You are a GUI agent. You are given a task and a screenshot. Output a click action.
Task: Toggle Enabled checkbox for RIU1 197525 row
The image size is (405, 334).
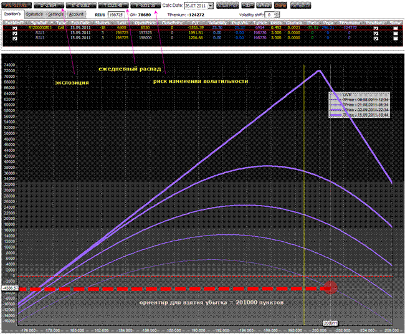pyautogui.click(x=15, y=33)
